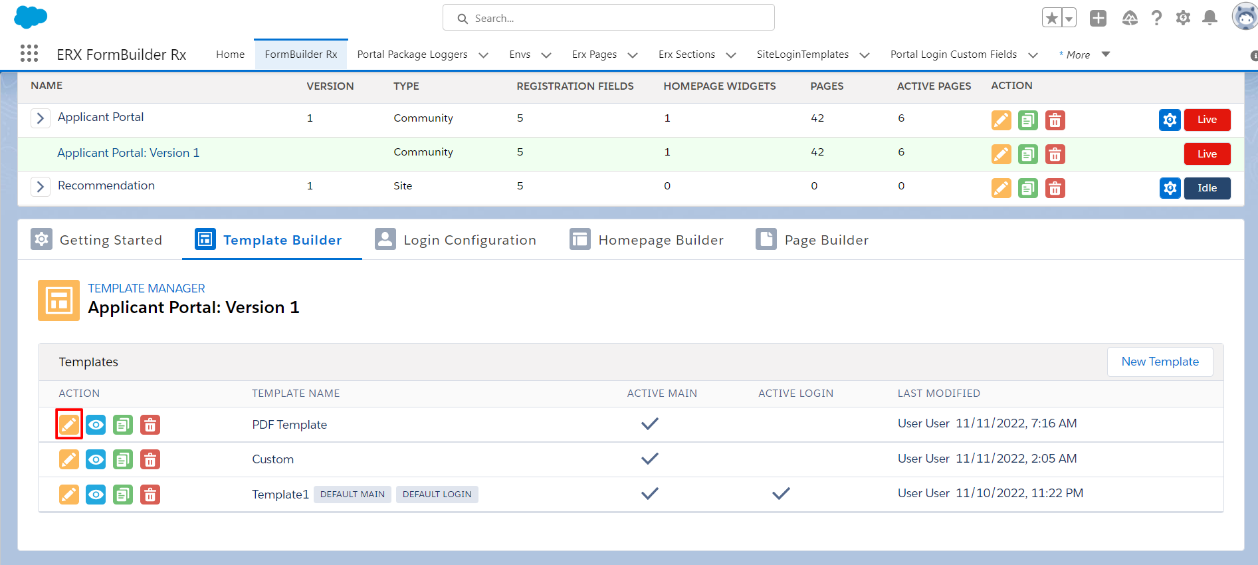Open the Page Builder tab

click(812, 240)
